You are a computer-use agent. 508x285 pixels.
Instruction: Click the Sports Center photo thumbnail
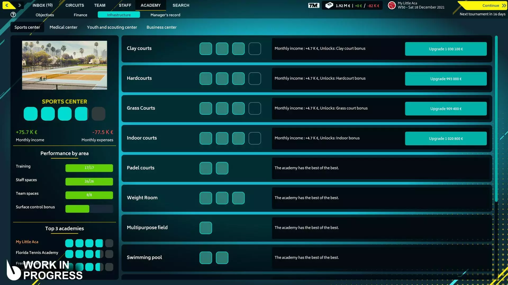pyautogui.click(x=64, y=65)
